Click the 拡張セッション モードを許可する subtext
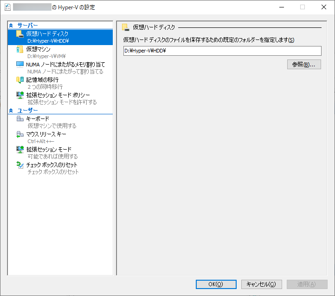335x296 pixels. 62,102
